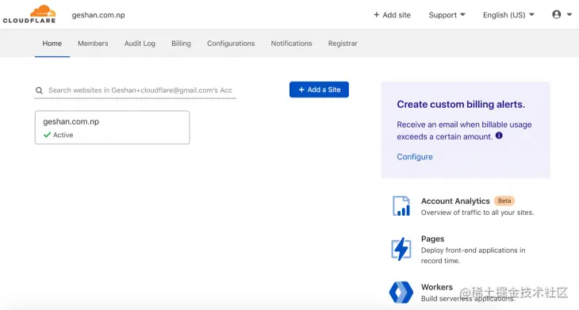Open the Registrar tab
The image size is (579, 310).
(x=343, y=44)
